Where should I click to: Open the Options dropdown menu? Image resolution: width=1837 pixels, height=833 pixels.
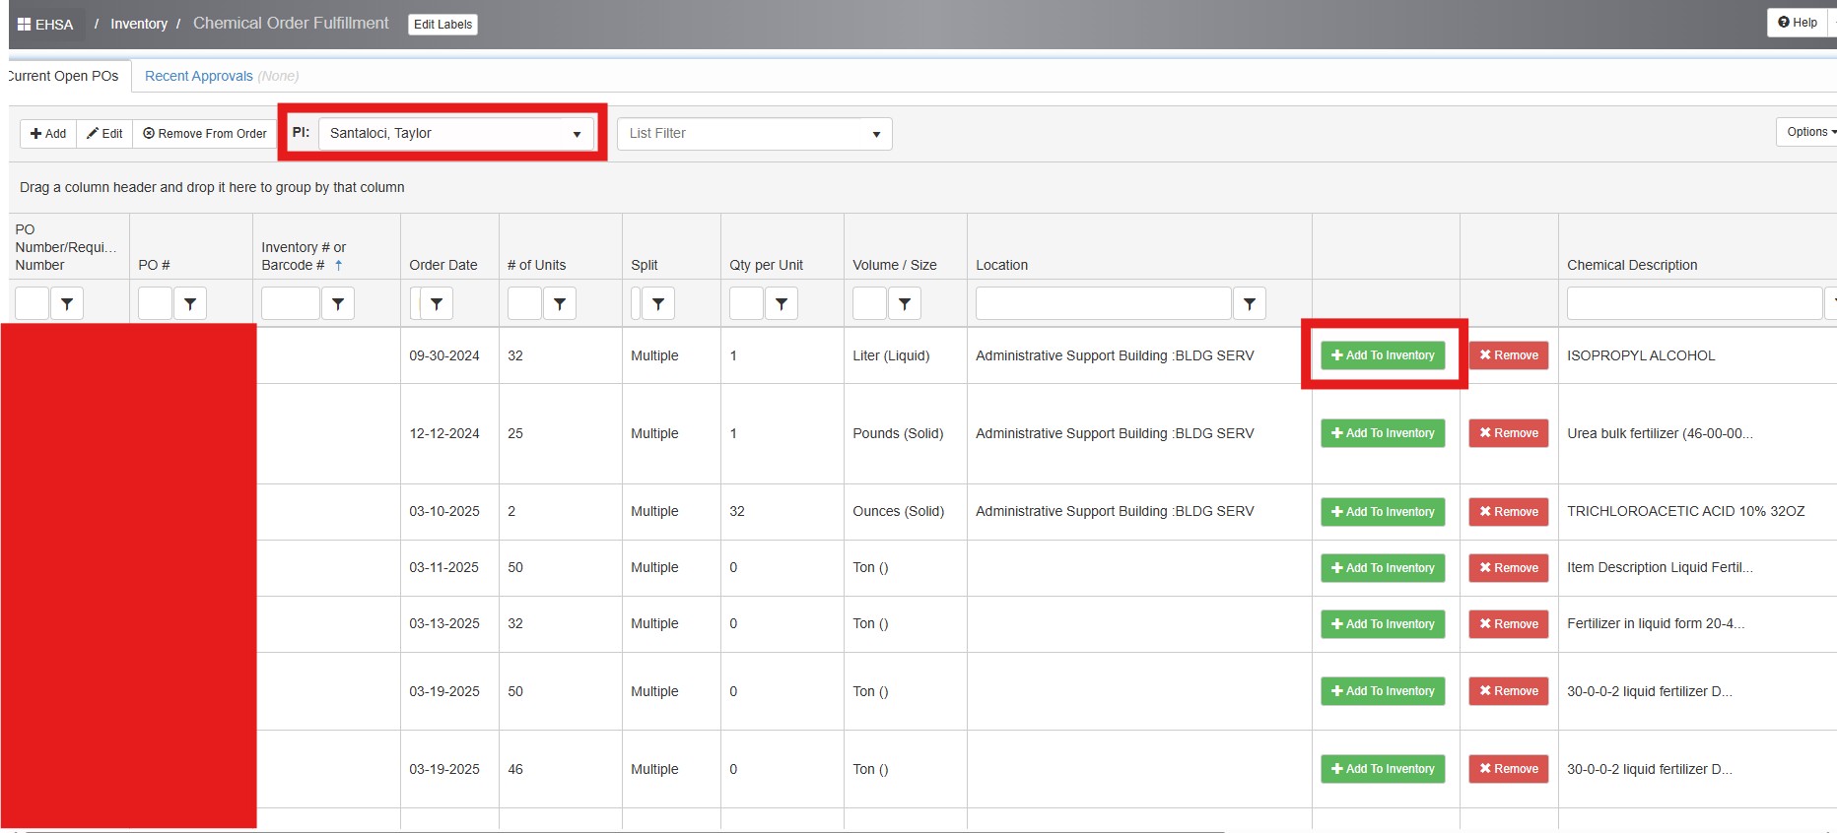(x=1809, y=132)
